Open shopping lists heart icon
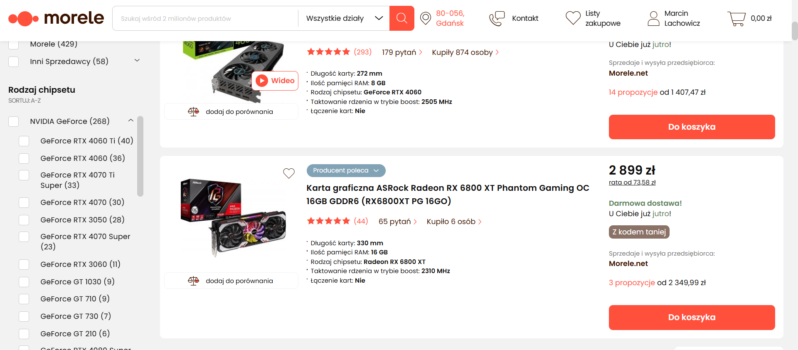The image size is (798, 350). 573,18
